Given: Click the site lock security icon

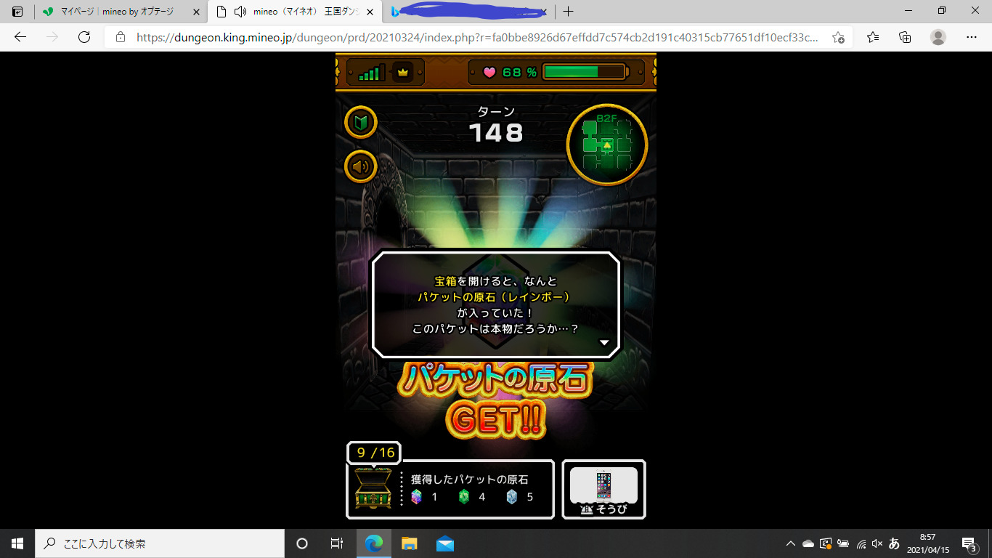Looking at the screenshot, I should (121, 37).
